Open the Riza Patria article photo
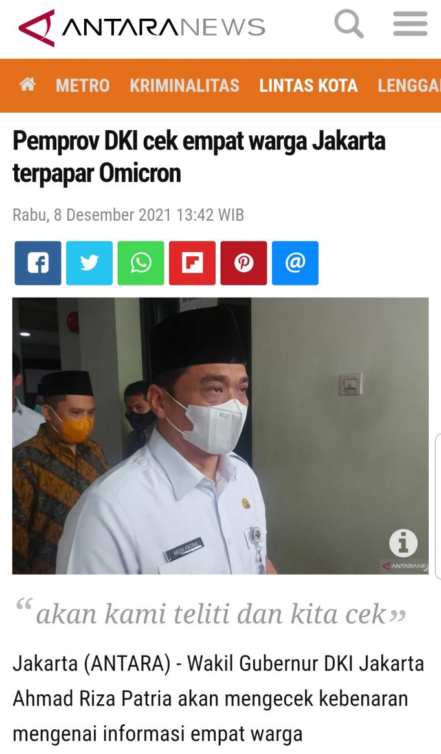The image size is (441, 754). (x=220, y=436)
